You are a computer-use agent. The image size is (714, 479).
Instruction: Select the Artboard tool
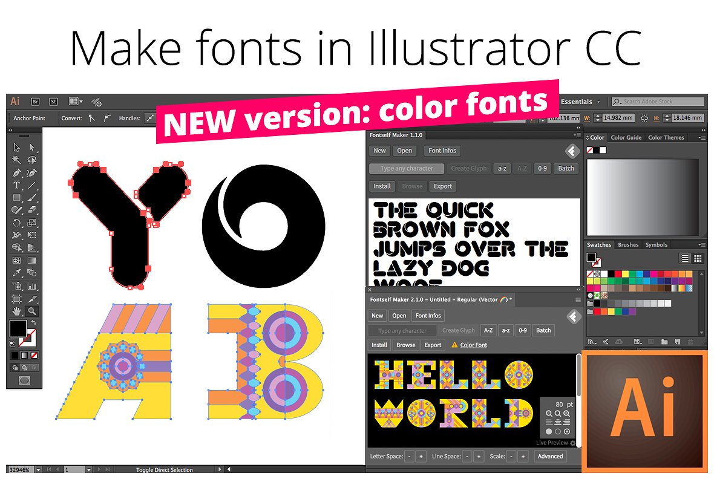click(x=17, y=299)
